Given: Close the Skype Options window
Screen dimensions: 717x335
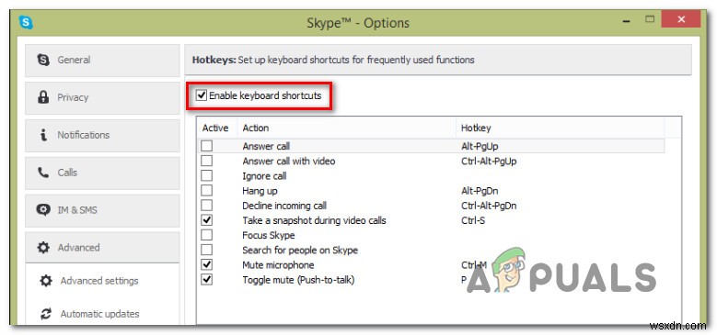Looking at the screenshot, I should tap(681, 19).
